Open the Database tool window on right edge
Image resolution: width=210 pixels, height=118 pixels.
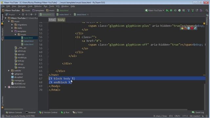click(x=207, y=20)
